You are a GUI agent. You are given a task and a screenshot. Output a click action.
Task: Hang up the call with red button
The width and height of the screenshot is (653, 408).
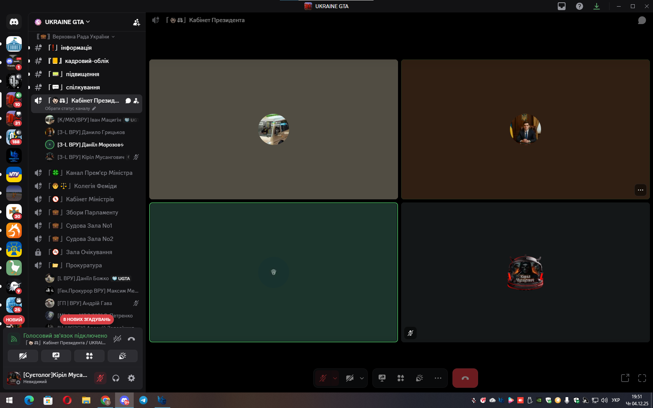(x=465, y=378)
